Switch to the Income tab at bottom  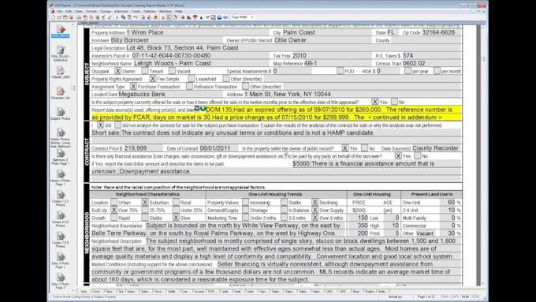click(199, 292)
